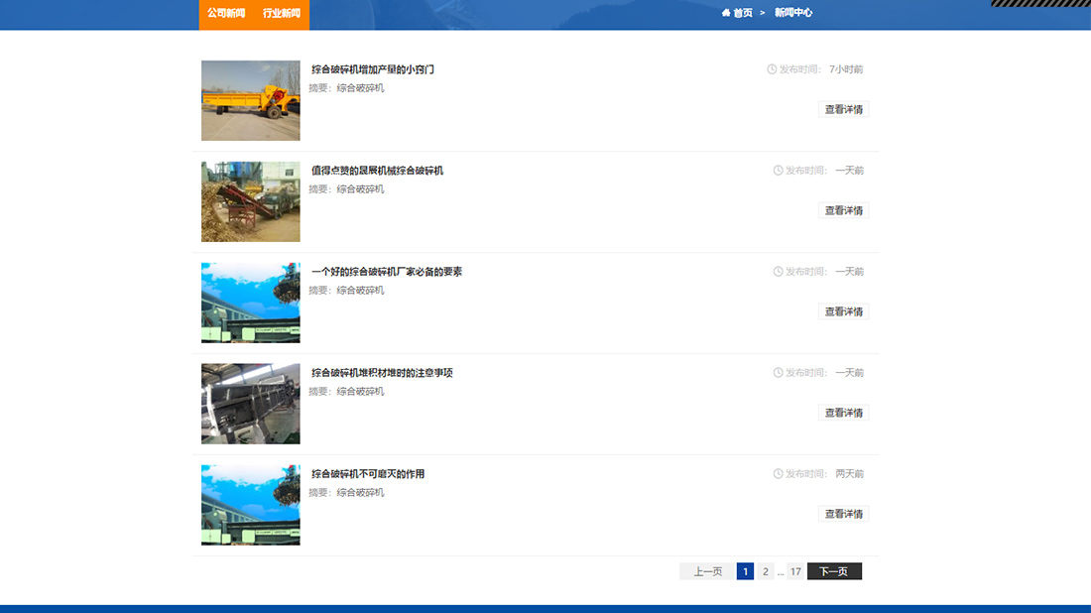
Task: Click the clock icon next to the third article's 一天前
Action: (777, 271)
